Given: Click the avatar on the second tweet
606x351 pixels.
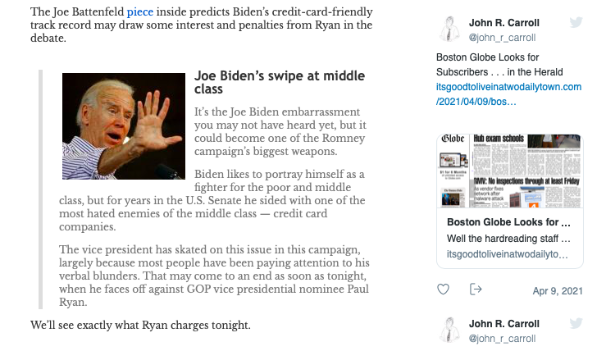Looking at the screenshot, I should click(449, 330).
